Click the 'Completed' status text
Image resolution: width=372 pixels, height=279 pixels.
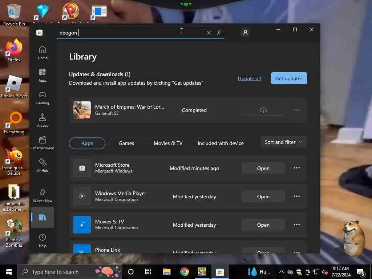[194, 110]
